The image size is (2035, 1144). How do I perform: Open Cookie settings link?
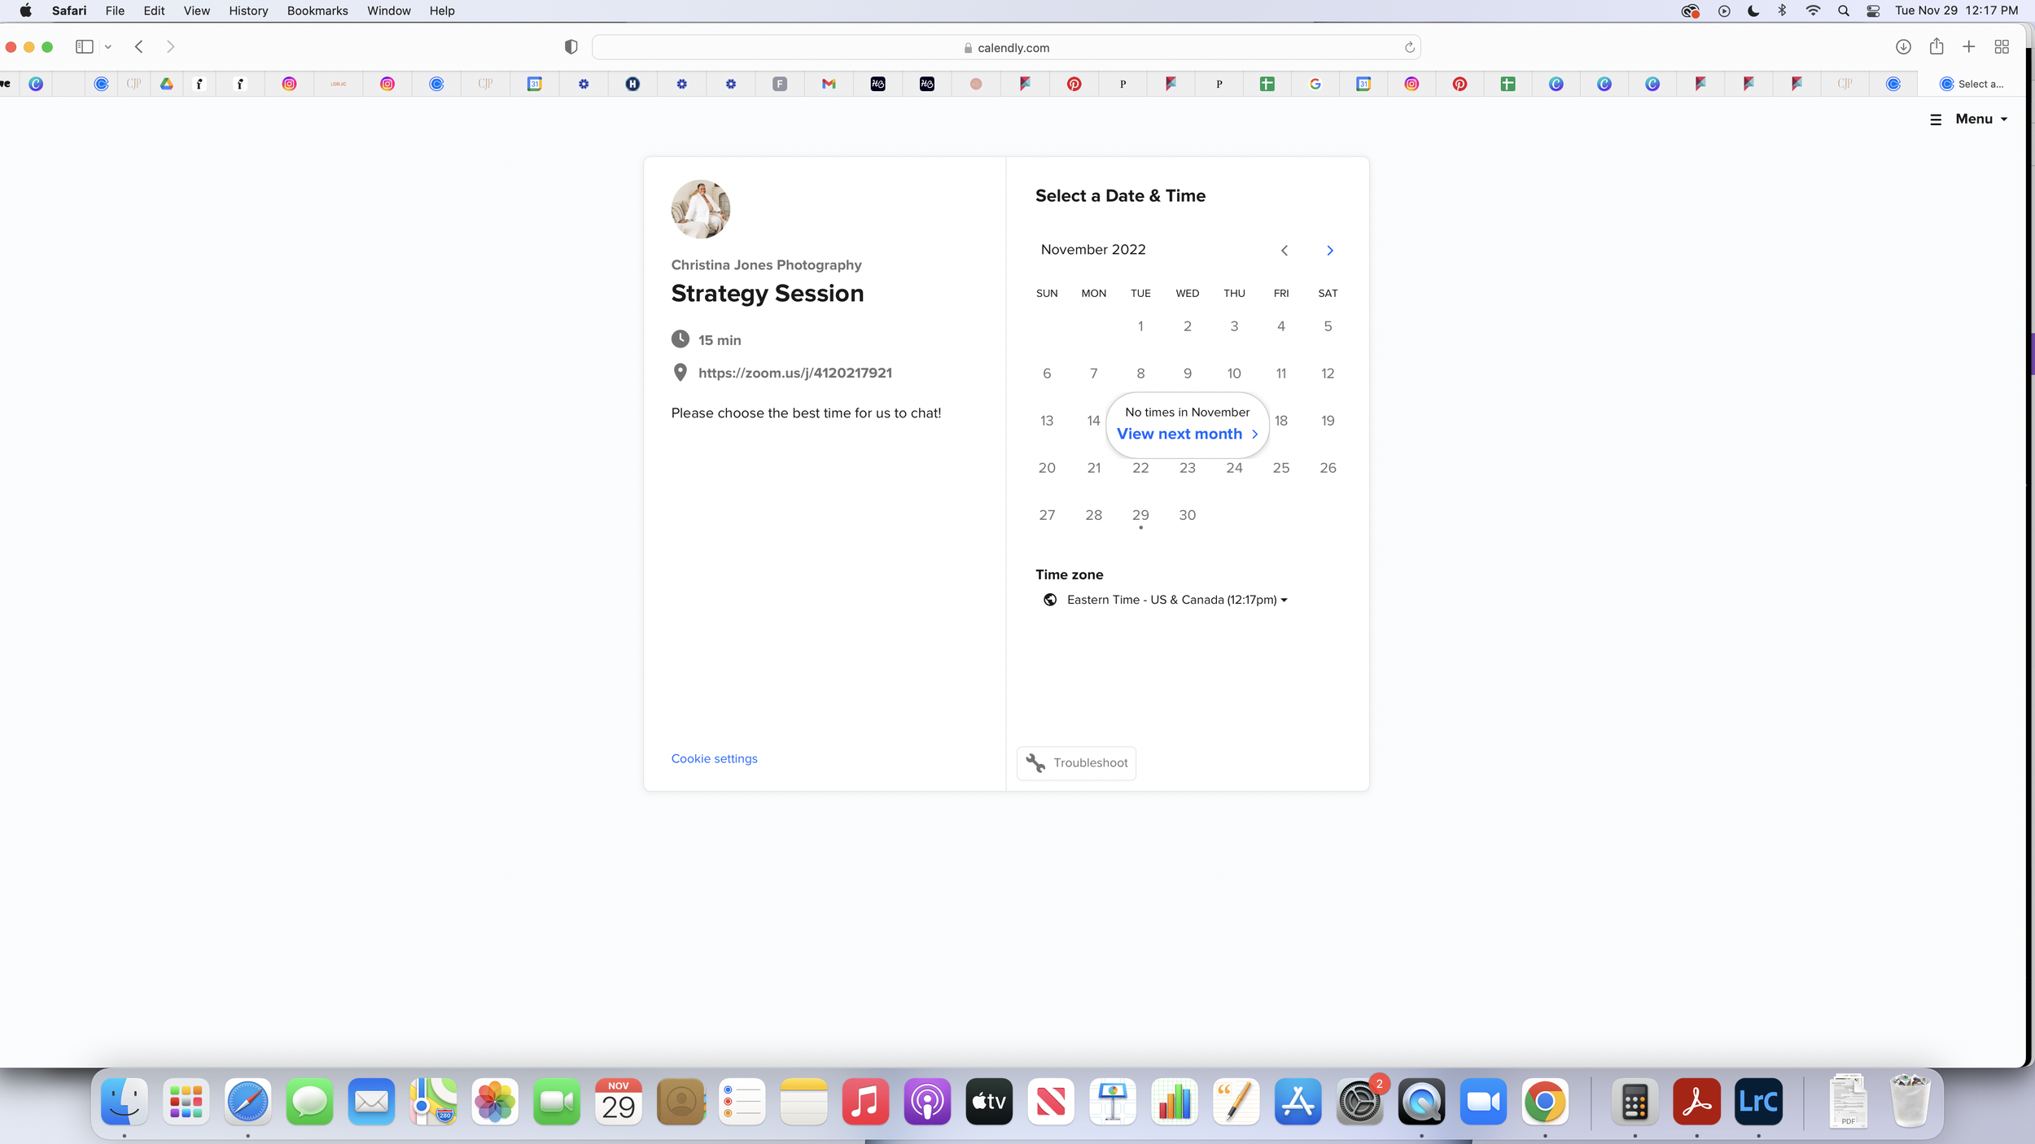(714, 758)
